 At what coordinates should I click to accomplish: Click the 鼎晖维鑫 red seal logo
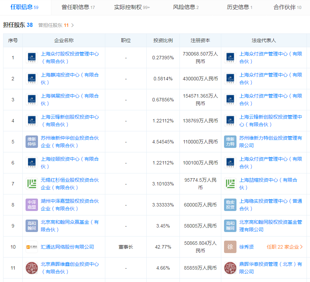pos(32,268)
